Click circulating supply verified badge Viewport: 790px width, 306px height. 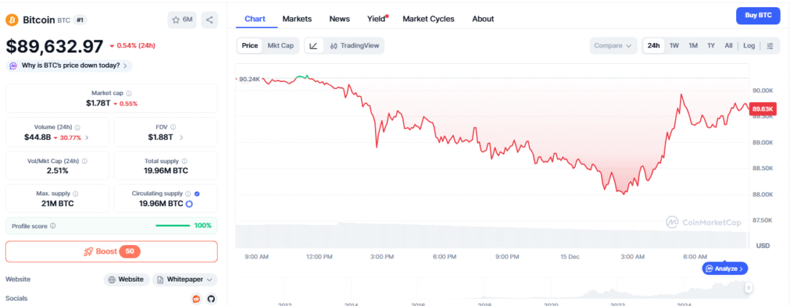197,193
